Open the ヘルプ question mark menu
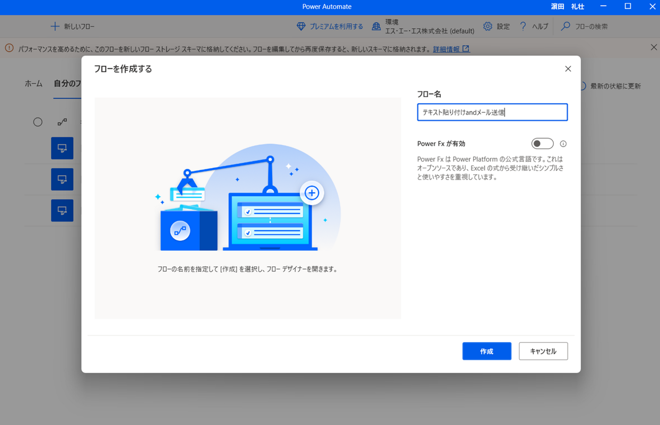Screen dimensions: 660x425 pos(533,27)
